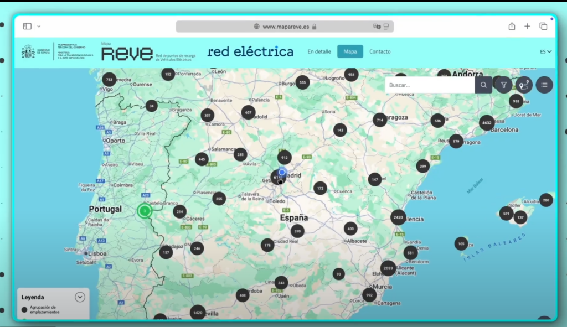Click the search magnifier button
This screenshot has height=327, width=567.
[483, 85]
